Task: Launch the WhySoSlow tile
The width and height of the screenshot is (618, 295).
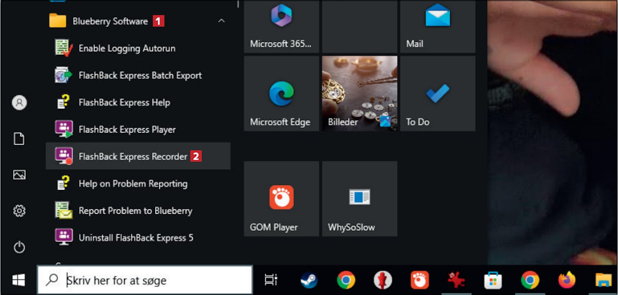Action: (359, 199)
